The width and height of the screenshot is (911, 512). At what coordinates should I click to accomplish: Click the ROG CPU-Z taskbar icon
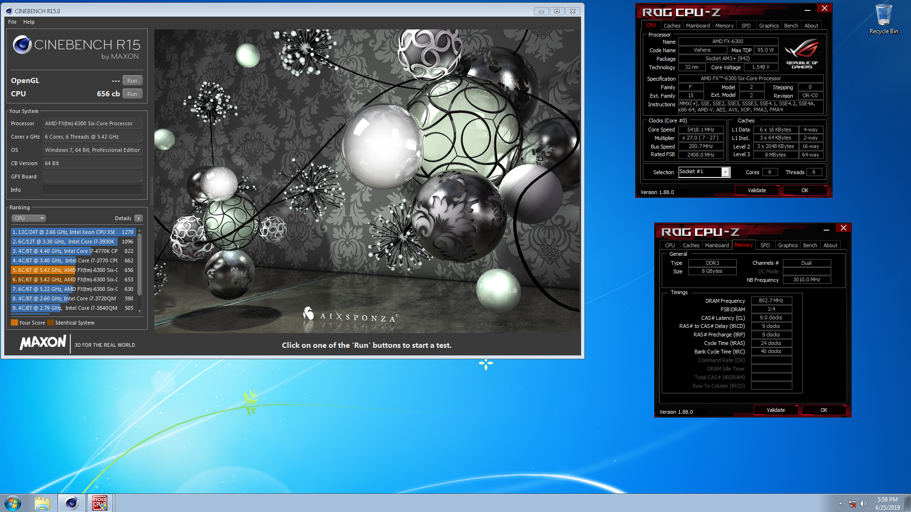click(100, 503)
